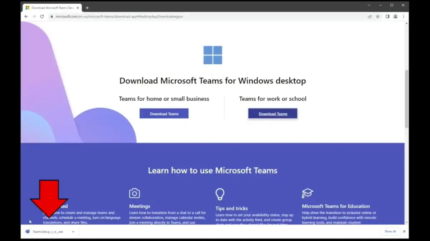Open the tab search dropdown arrow
Screen dimensions: 430x241
(x=369, y=6)
